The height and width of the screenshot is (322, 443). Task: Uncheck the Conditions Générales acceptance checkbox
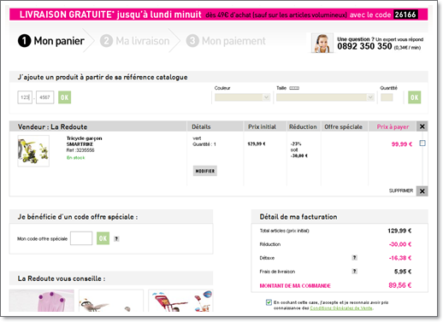point(269,302)
